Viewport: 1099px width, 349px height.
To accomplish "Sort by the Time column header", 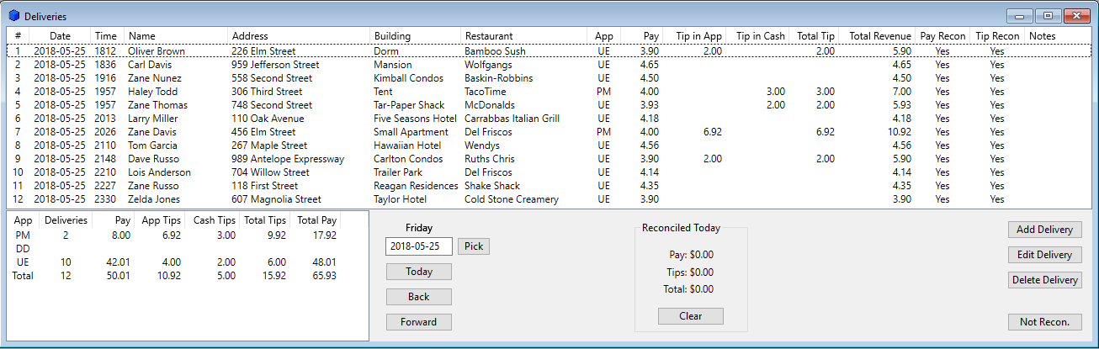I will tap(107, 36).
